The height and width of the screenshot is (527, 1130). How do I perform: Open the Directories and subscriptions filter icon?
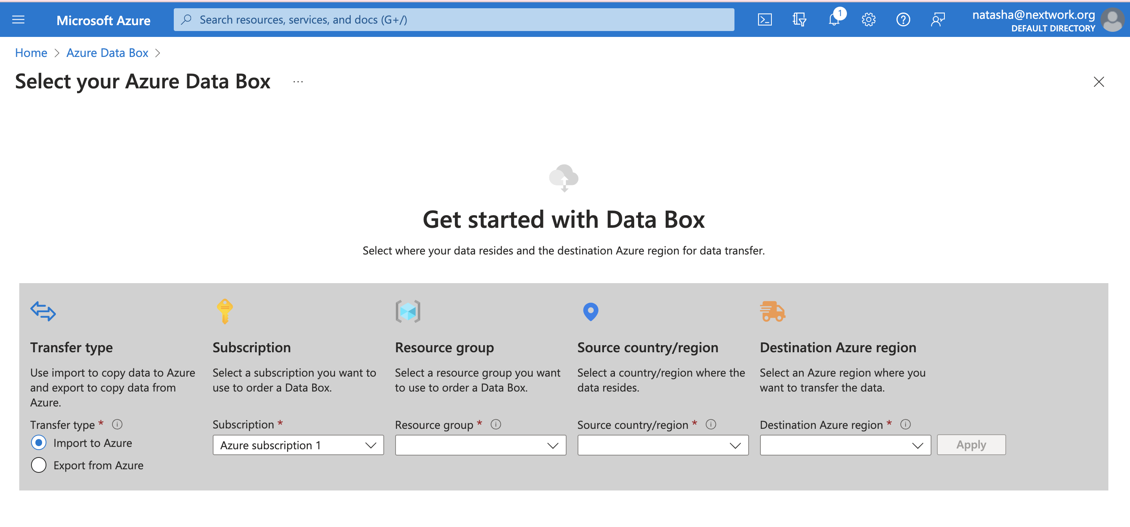click(x=799, y=20)
